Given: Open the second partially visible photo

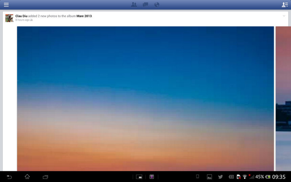Looking at the screenshot, I should coord(283,98).
